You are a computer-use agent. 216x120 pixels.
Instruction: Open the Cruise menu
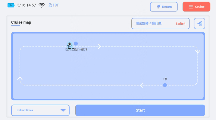click(x=196, y=7)
